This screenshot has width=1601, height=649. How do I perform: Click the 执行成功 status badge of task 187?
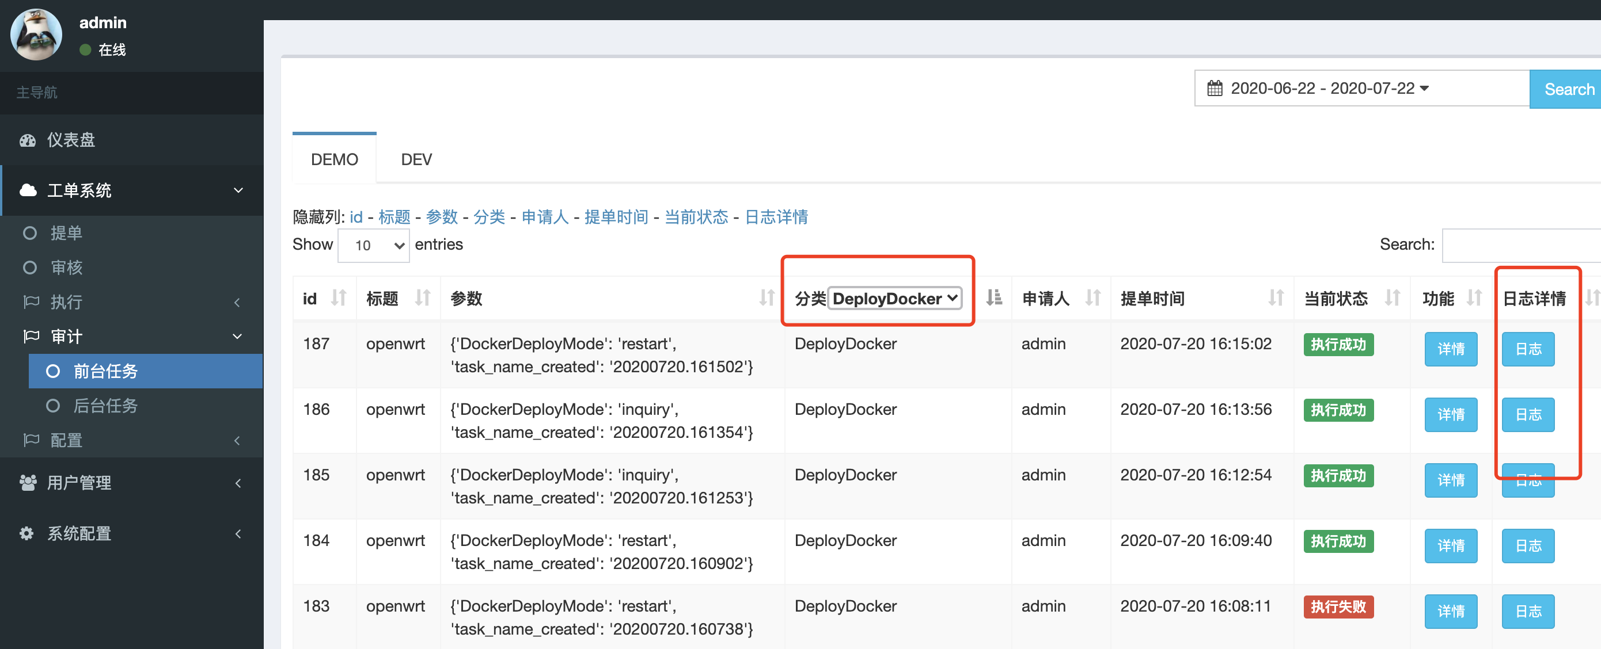click(1338, 345)
